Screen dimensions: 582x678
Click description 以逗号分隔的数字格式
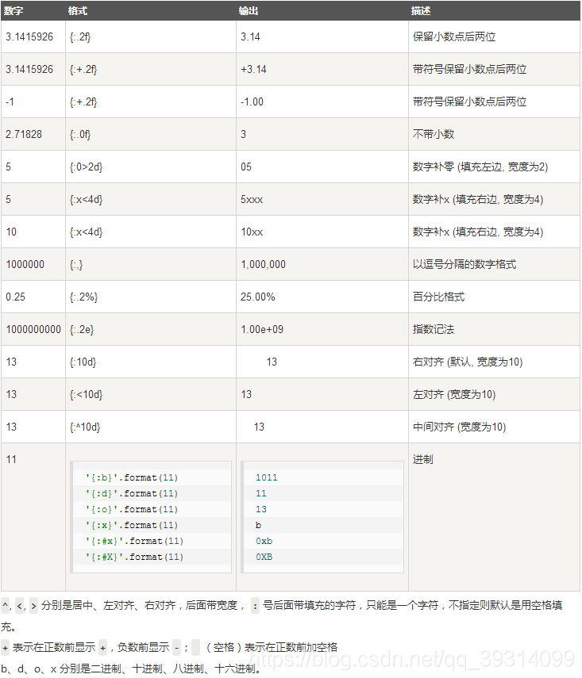click(464, 264)
